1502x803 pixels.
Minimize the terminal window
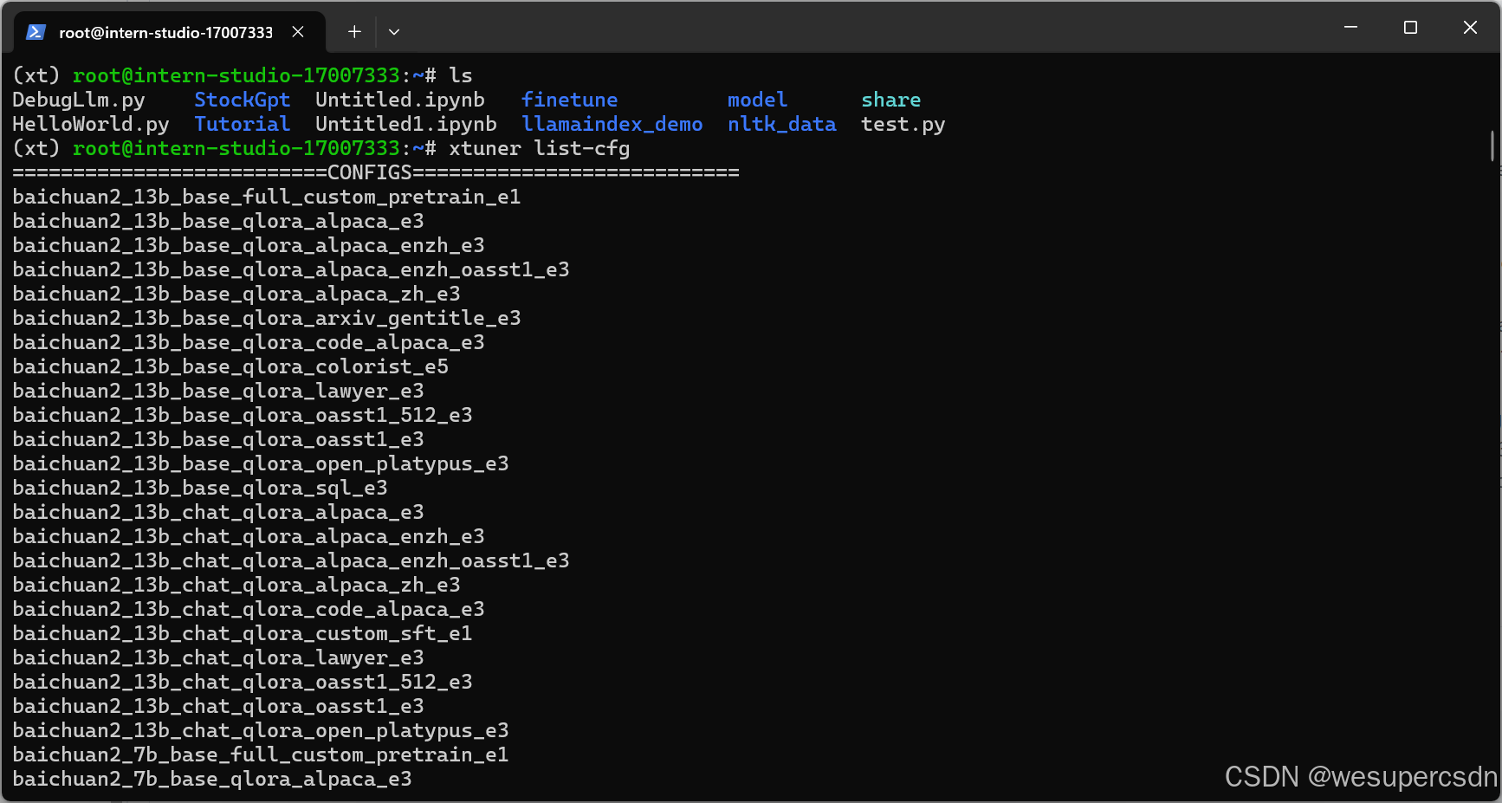pos(1350,28)
